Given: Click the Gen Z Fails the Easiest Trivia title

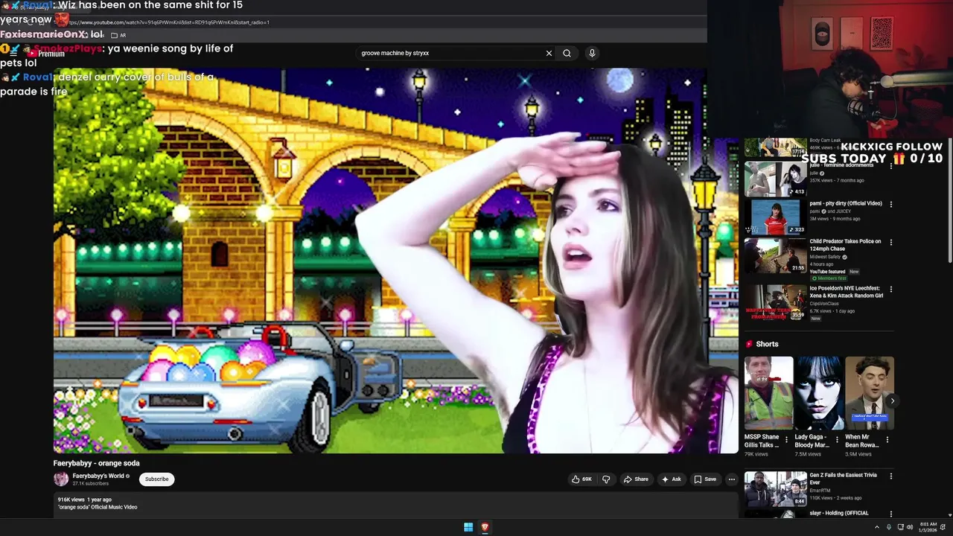Looking at the screenshot, I should pos(845,479).
